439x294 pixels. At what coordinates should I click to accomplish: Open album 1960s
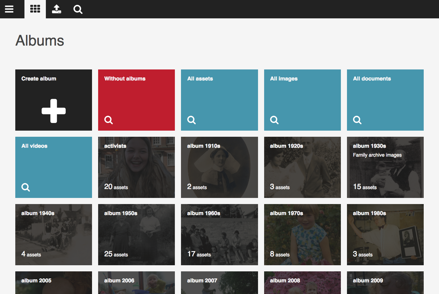pos(219,235)
